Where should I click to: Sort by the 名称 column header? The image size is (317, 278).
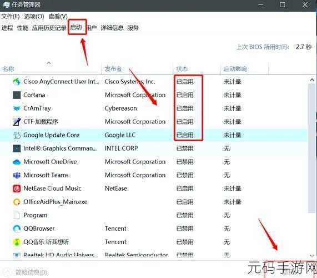click(x=8, y=69)
